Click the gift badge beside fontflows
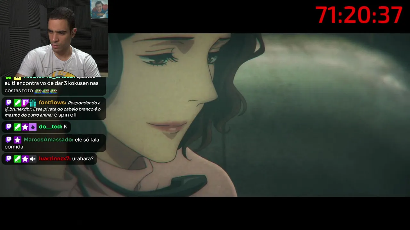 33,103
